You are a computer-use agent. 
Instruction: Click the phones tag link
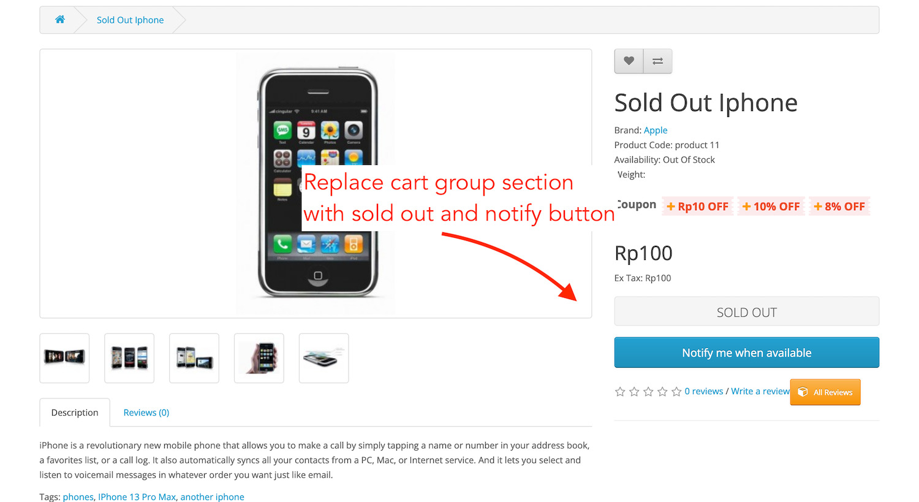coord(78,496)
